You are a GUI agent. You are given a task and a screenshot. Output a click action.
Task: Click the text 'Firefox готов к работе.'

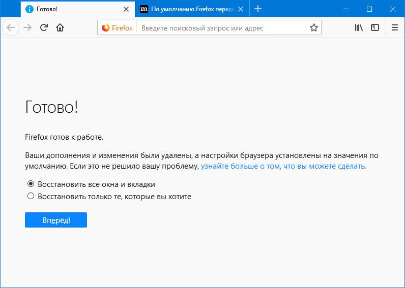(64, 137)
